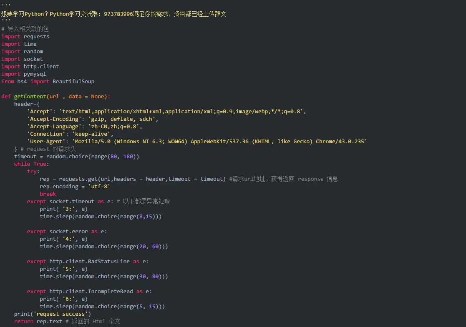Click the 'def getContent' function definition
The image size is (466, 327).
[x=56, y=97]
